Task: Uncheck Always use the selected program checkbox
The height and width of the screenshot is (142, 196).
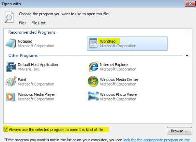Action: pyautogui.click(x=6, y=130)
